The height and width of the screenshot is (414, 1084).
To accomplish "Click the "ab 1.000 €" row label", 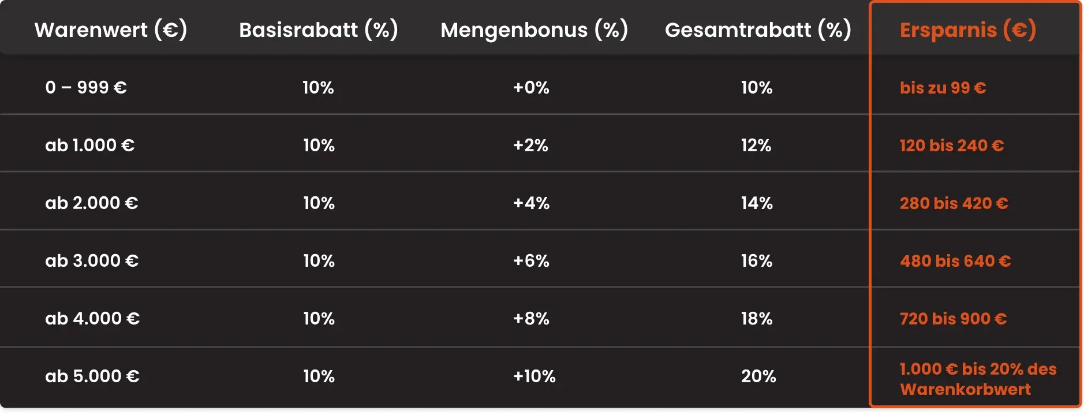I will click(90, 146).
